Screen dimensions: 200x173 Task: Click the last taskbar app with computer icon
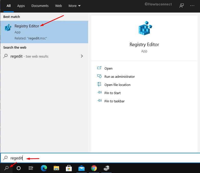106,168
